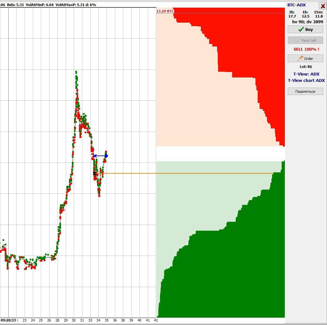Click the 09:20:33 time label on axis
The height and width of the screenshot is (325, 327).
click(x=8, y=320)
